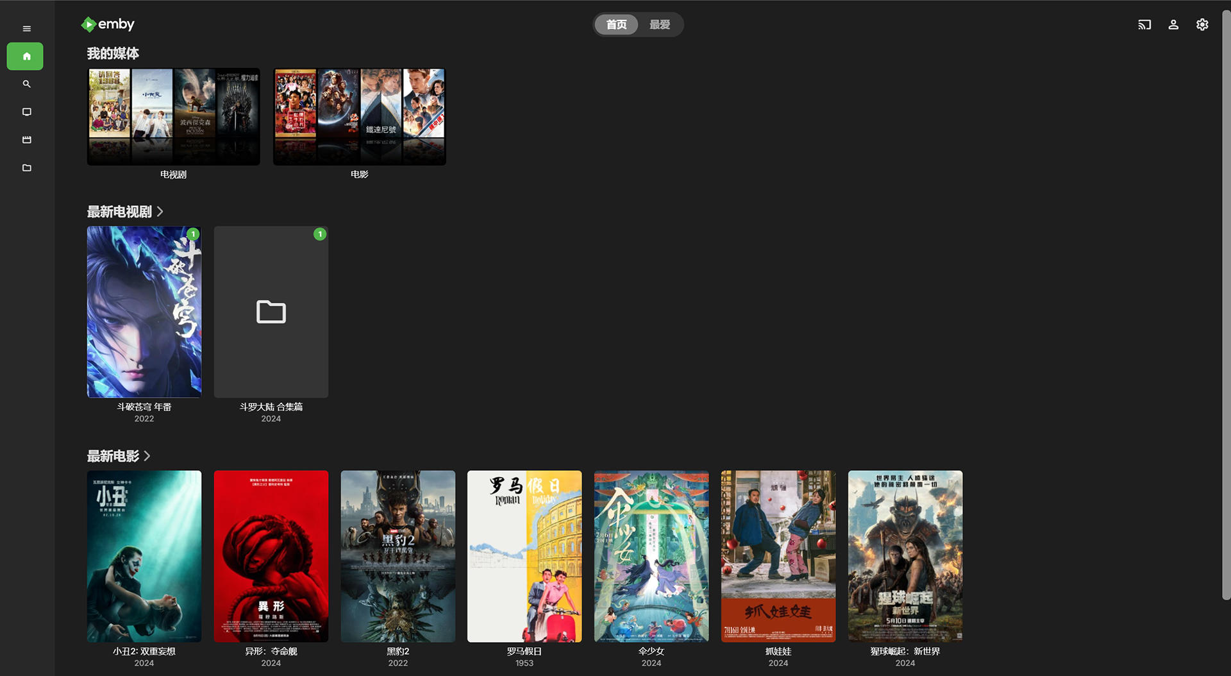Viewport: 1231px width, 676px height.
Task: Click the unplayed badge on 斗罗大陆 合集篇
Action: point(320,234)
